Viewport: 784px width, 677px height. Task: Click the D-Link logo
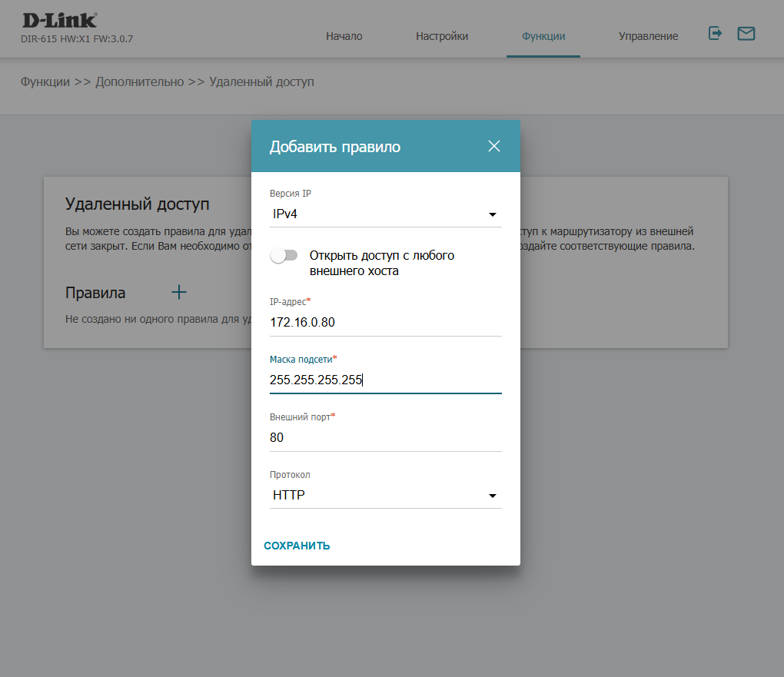[x=59, y=21]
